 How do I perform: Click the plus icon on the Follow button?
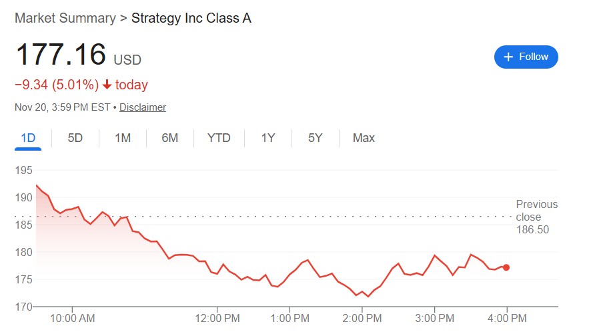tap(509, 57)
